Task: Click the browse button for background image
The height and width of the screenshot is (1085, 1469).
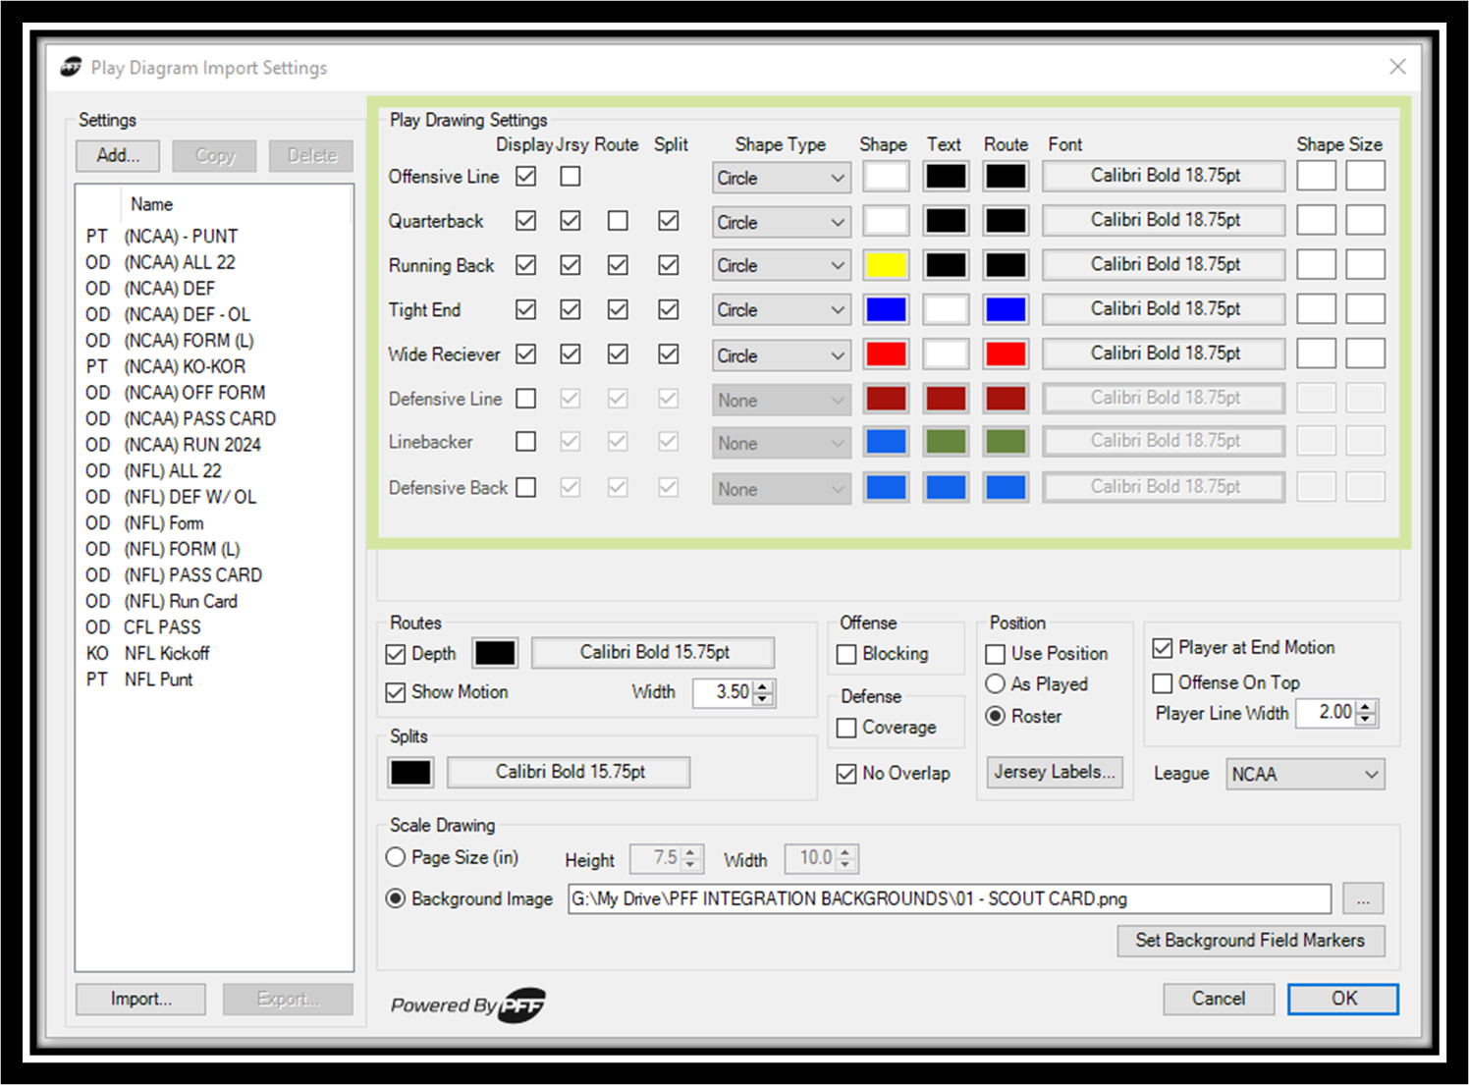Action: (1363, 898)
